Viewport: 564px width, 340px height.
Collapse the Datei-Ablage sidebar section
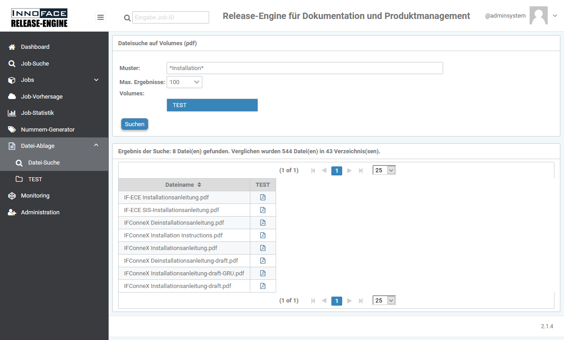(96, 146)
